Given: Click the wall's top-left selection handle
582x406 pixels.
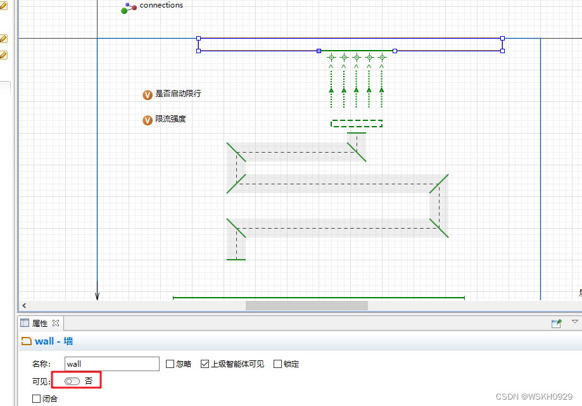Looking at the screenshot, I should pyautogui.click(x=199, y=38).
